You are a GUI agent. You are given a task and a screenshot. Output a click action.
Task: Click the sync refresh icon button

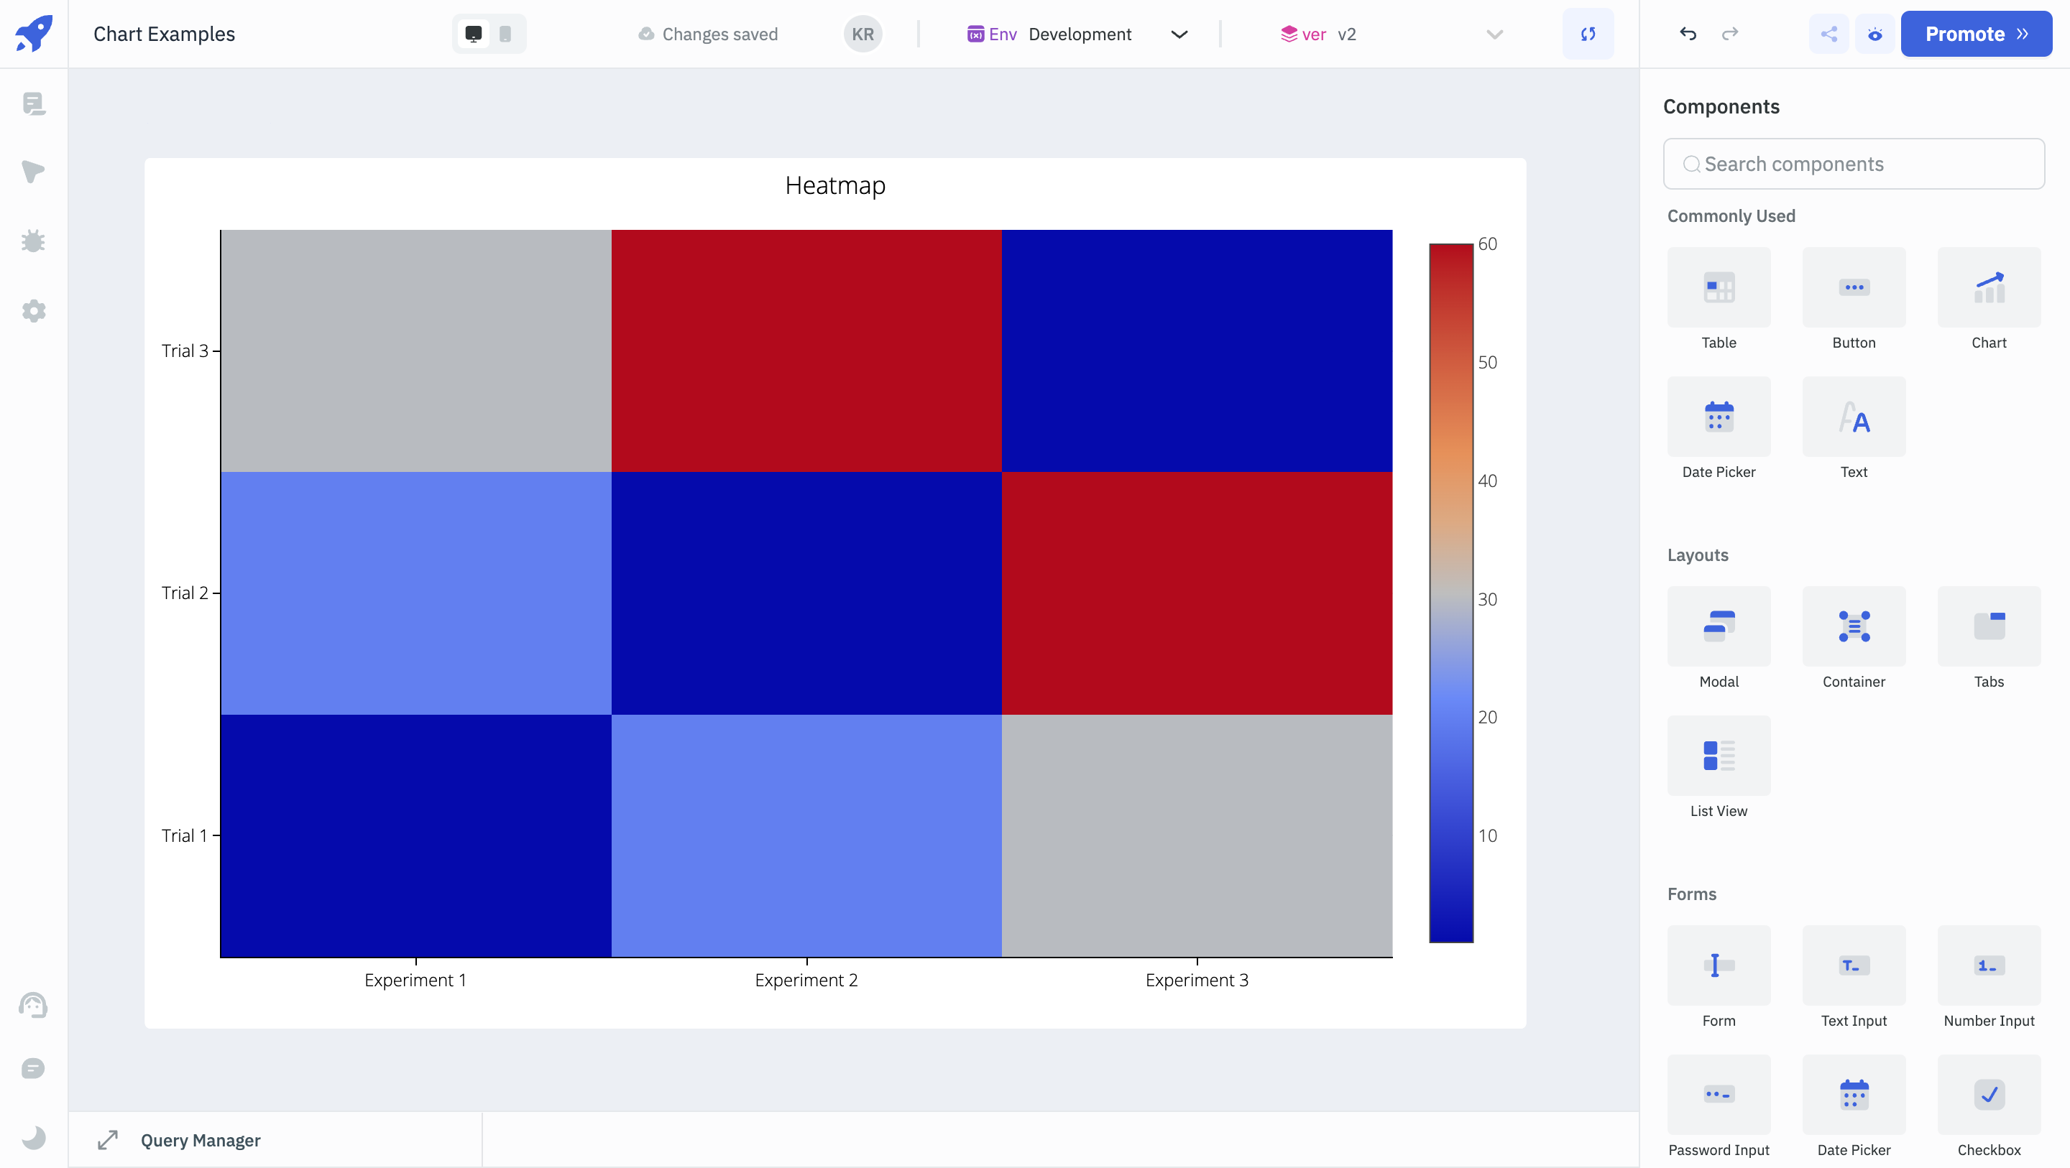click(1588, 34)
